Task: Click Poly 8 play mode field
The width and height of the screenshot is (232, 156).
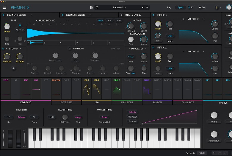Action: [202, 153]
